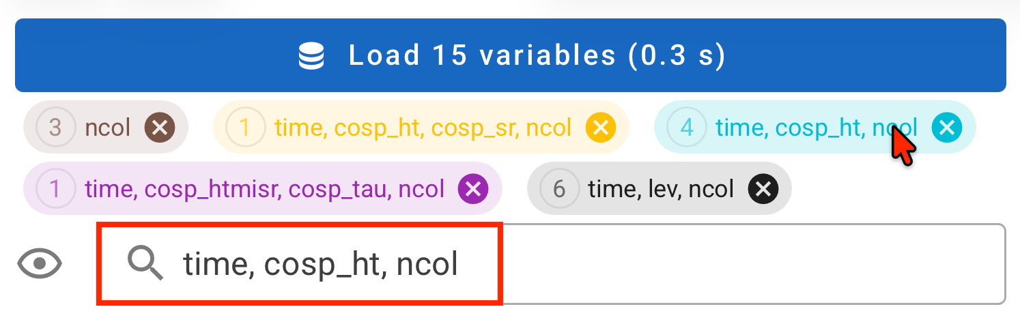
Task: Click the count badge 6 on lev chip
Action: pyautogui.click(x=559, y=188)
